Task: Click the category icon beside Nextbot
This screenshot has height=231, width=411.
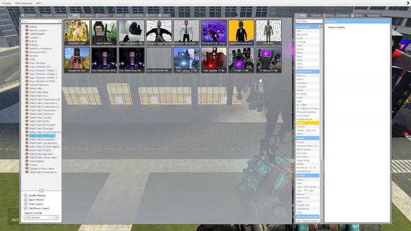Action: pyautogui.click(x=27, y=56)
